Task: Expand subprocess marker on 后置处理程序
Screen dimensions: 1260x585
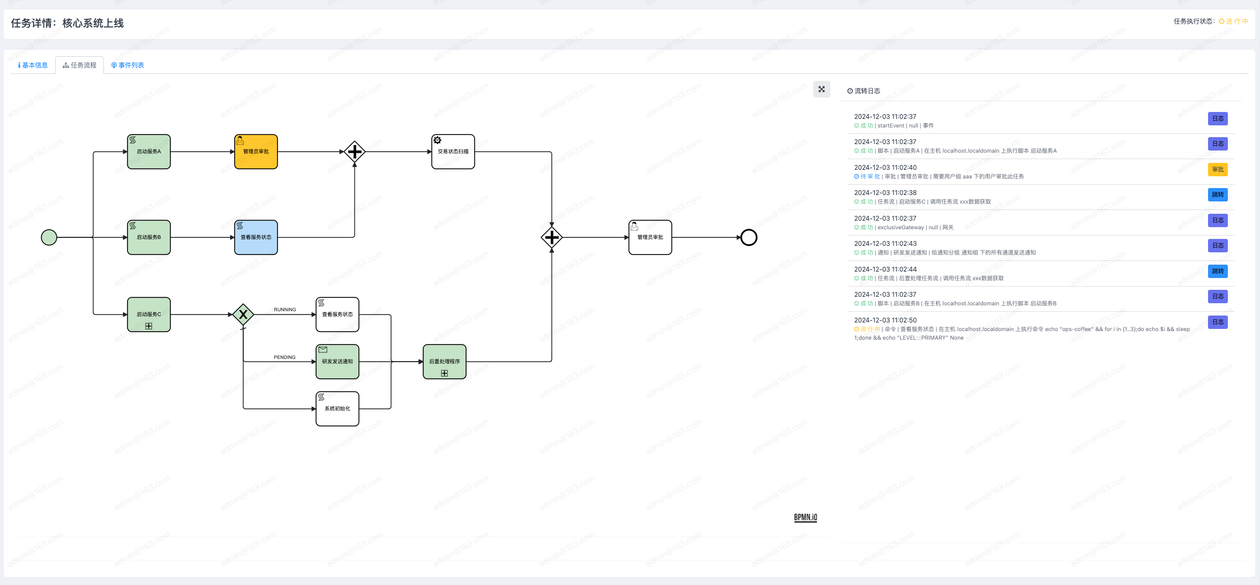Action: [445, 373]
